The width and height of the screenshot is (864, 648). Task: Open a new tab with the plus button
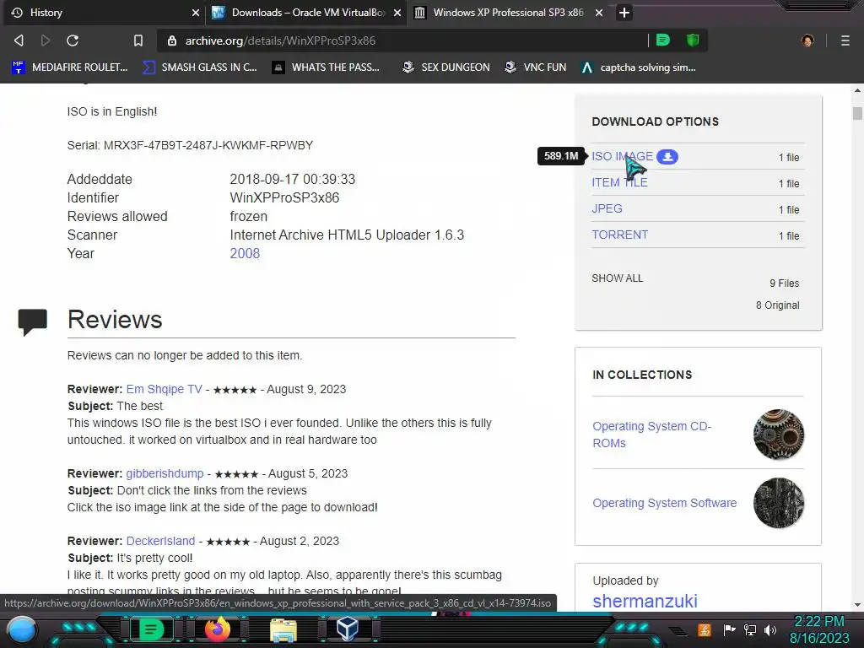pos(624,12)
